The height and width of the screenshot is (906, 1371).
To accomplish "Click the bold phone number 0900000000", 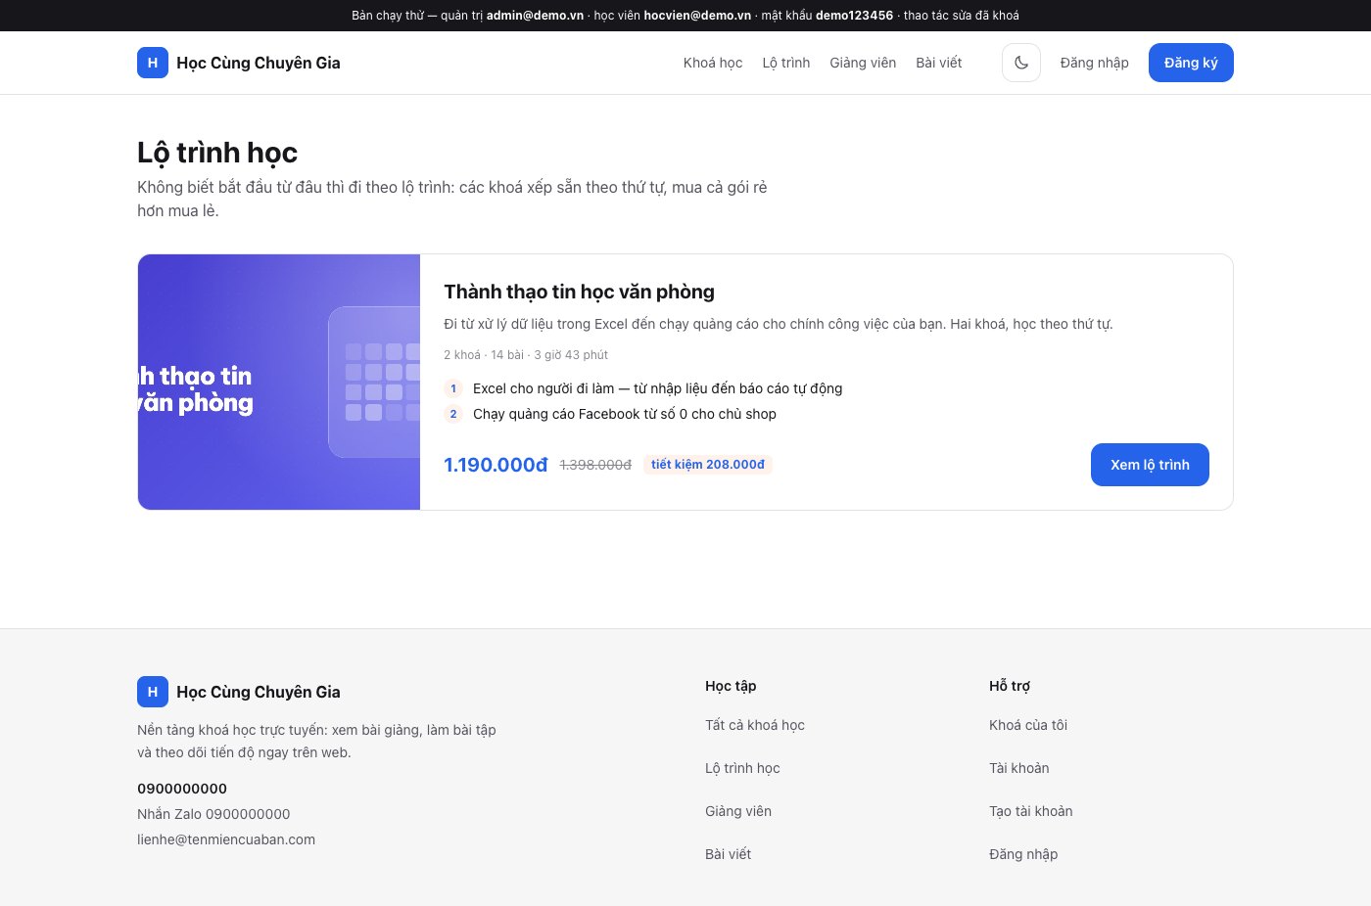I will coord(182,789).
